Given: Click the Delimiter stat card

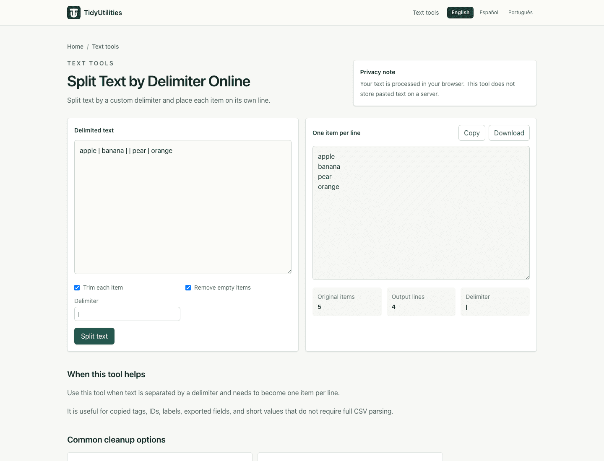Looking at the screenshot, I should 495,302.
